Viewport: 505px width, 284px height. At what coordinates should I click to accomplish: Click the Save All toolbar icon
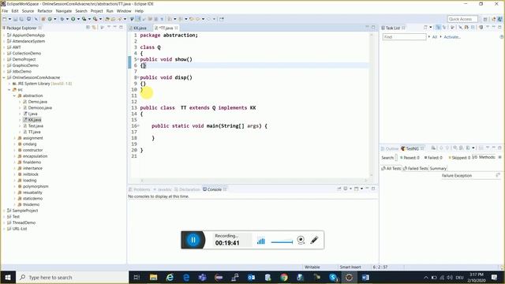(x=21, y=19)
